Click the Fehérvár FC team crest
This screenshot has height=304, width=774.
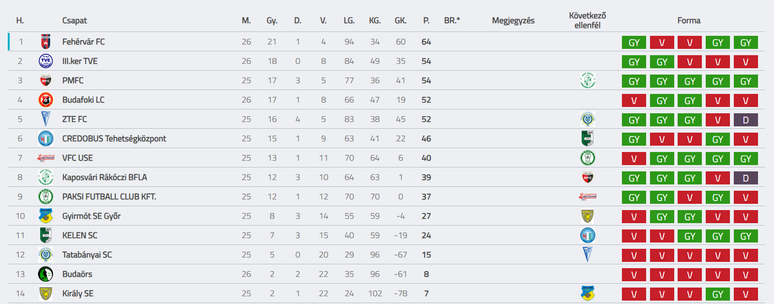coord(46,42)
